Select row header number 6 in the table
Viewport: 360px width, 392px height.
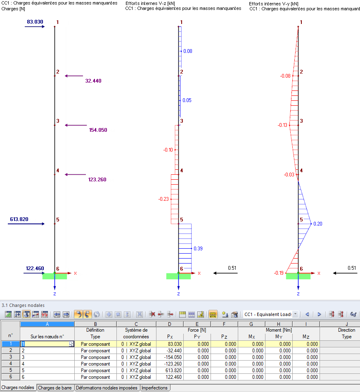10,377
